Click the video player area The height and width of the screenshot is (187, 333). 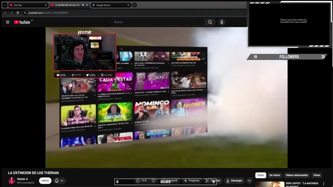click(x=166, y=97)
